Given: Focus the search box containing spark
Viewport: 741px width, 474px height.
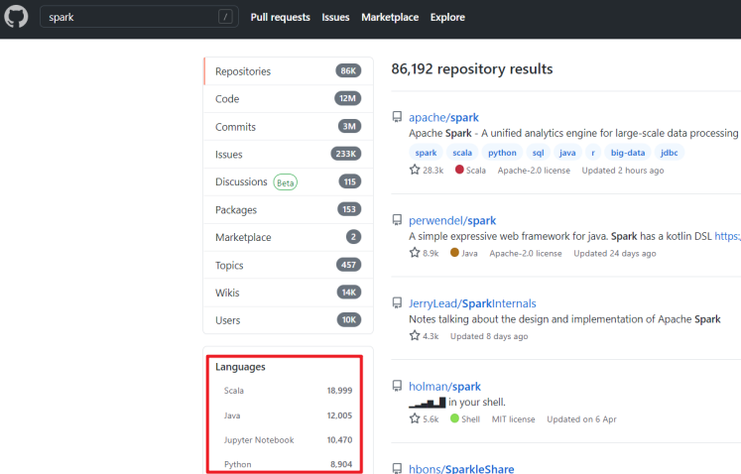Looking at the screenshot, I should [x=139, y=17].
